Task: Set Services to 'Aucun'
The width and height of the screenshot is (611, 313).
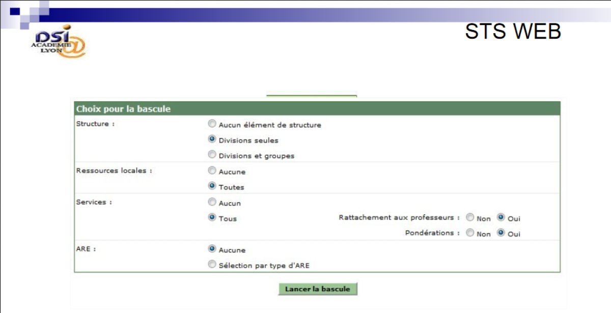Action: tap(212, 202)
